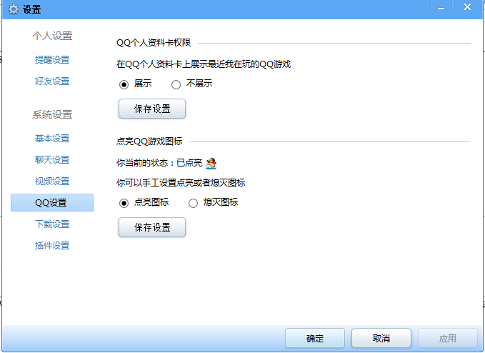The width and height of the screenshot is (485, 353).
Task: Minimize the 设置 window
Action: click(441, 8)
